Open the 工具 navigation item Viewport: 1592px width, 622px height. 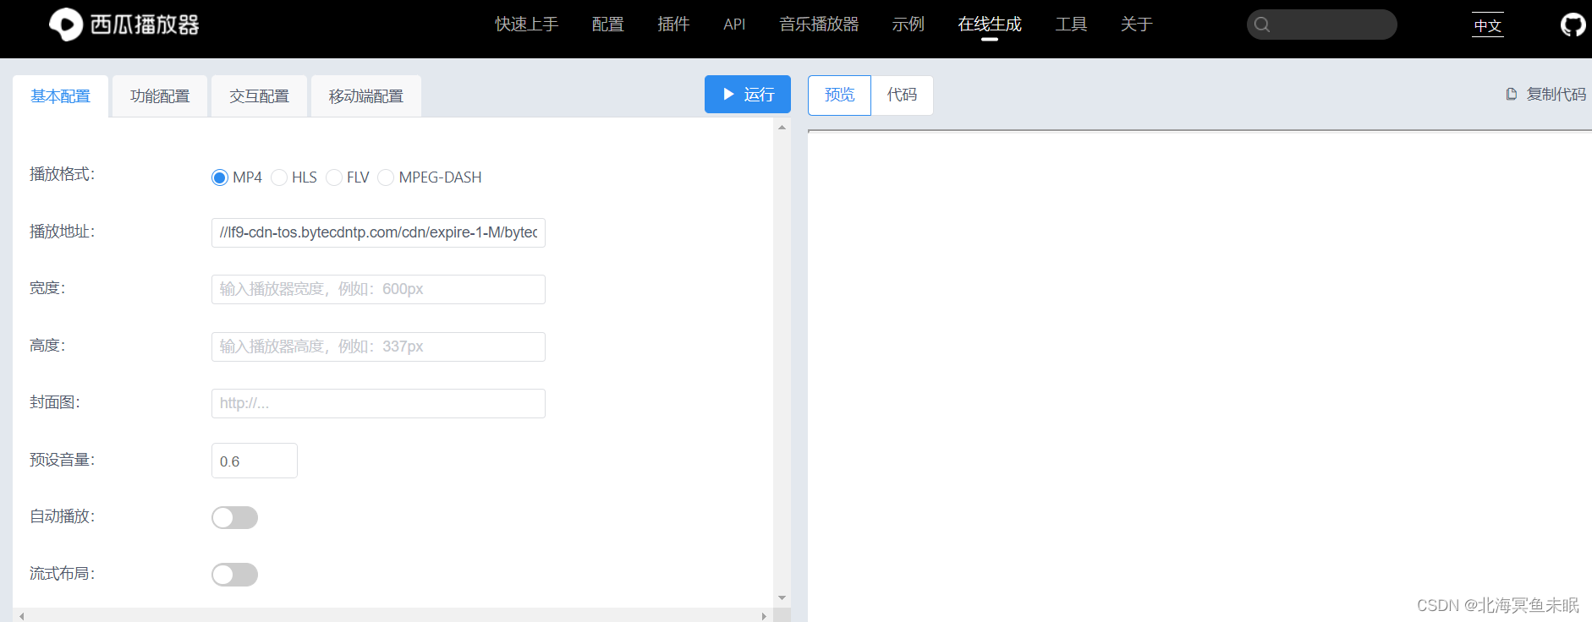coord(1072,25)
